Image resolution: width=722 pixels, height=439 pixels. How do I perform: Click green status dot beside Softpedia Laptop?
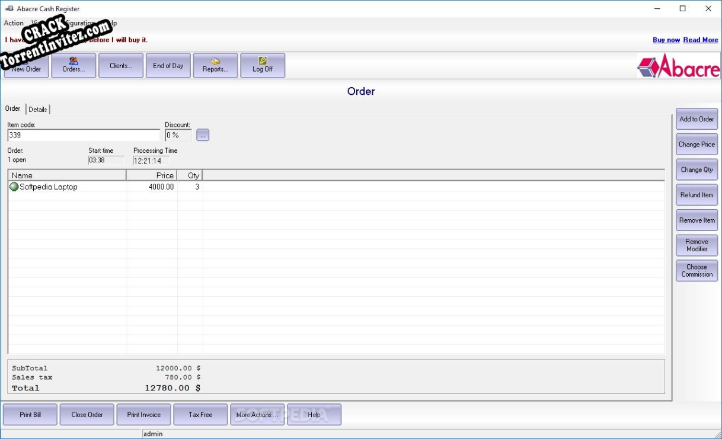coord(12,186)
